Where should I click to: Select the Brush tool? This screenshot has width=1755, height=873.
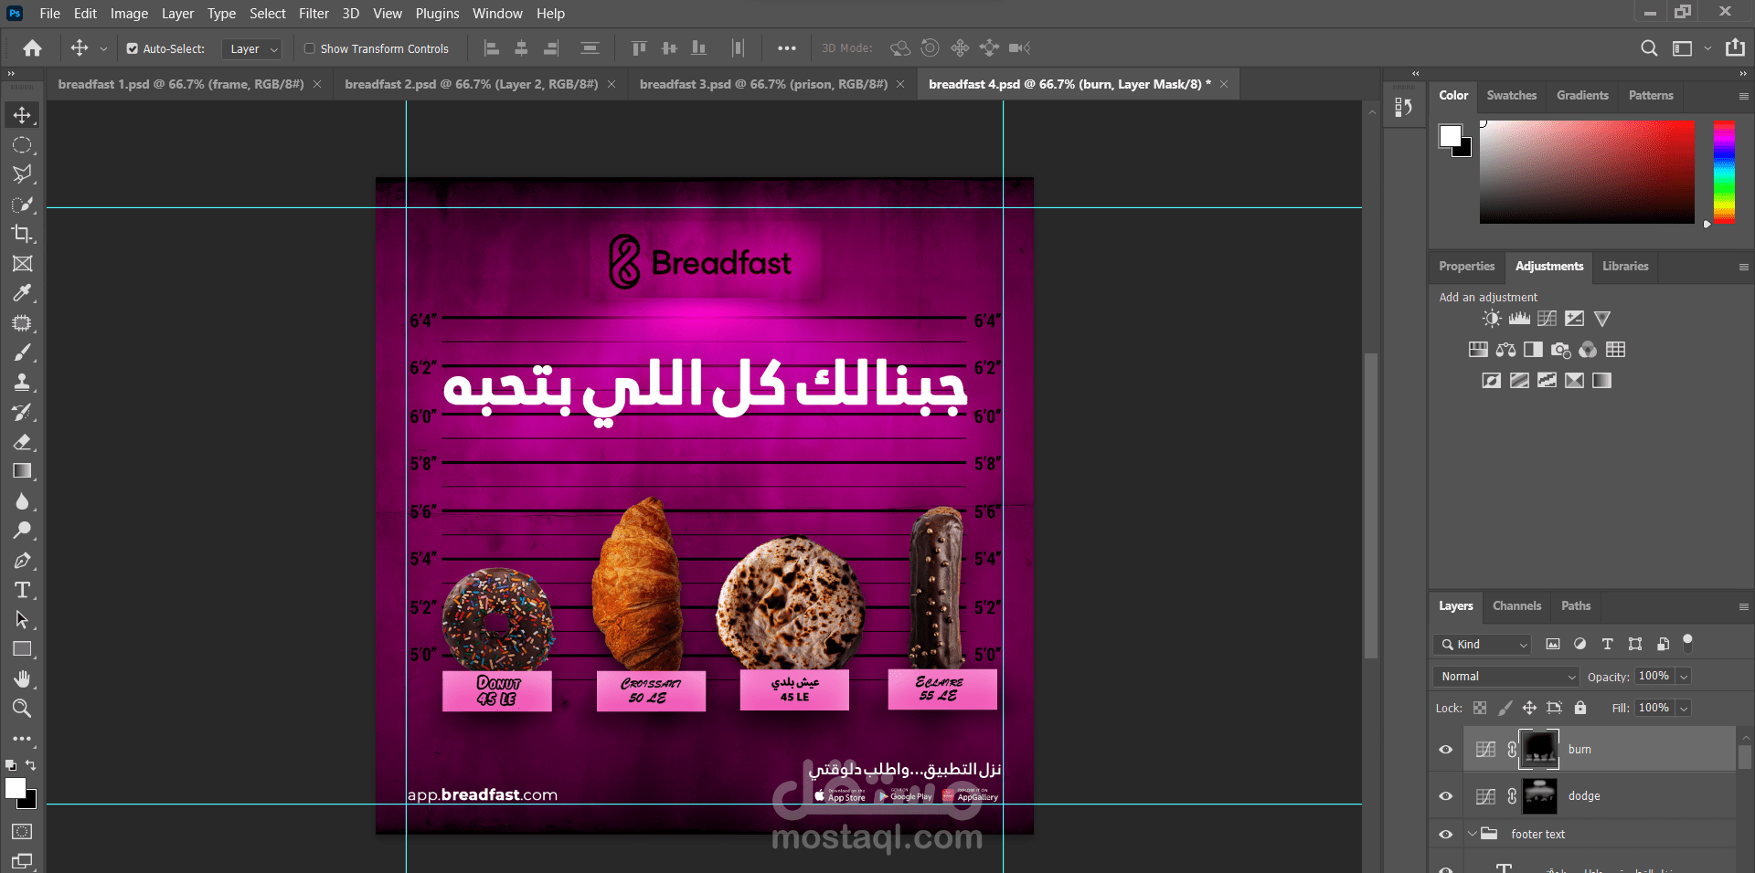click(x=22, y=352)
